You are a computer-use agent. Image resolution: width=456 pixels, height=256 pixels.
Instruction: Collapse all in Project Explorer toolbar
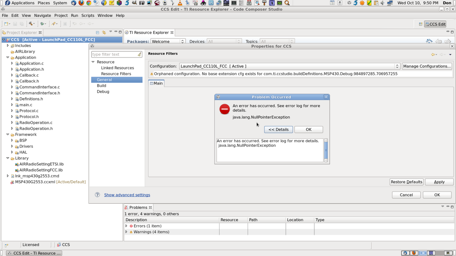[97, 32]
